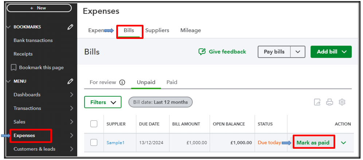This screenshot has height=160, width=363.
Task: Expand action options beside Mark as paid
Action: (343, 143)
